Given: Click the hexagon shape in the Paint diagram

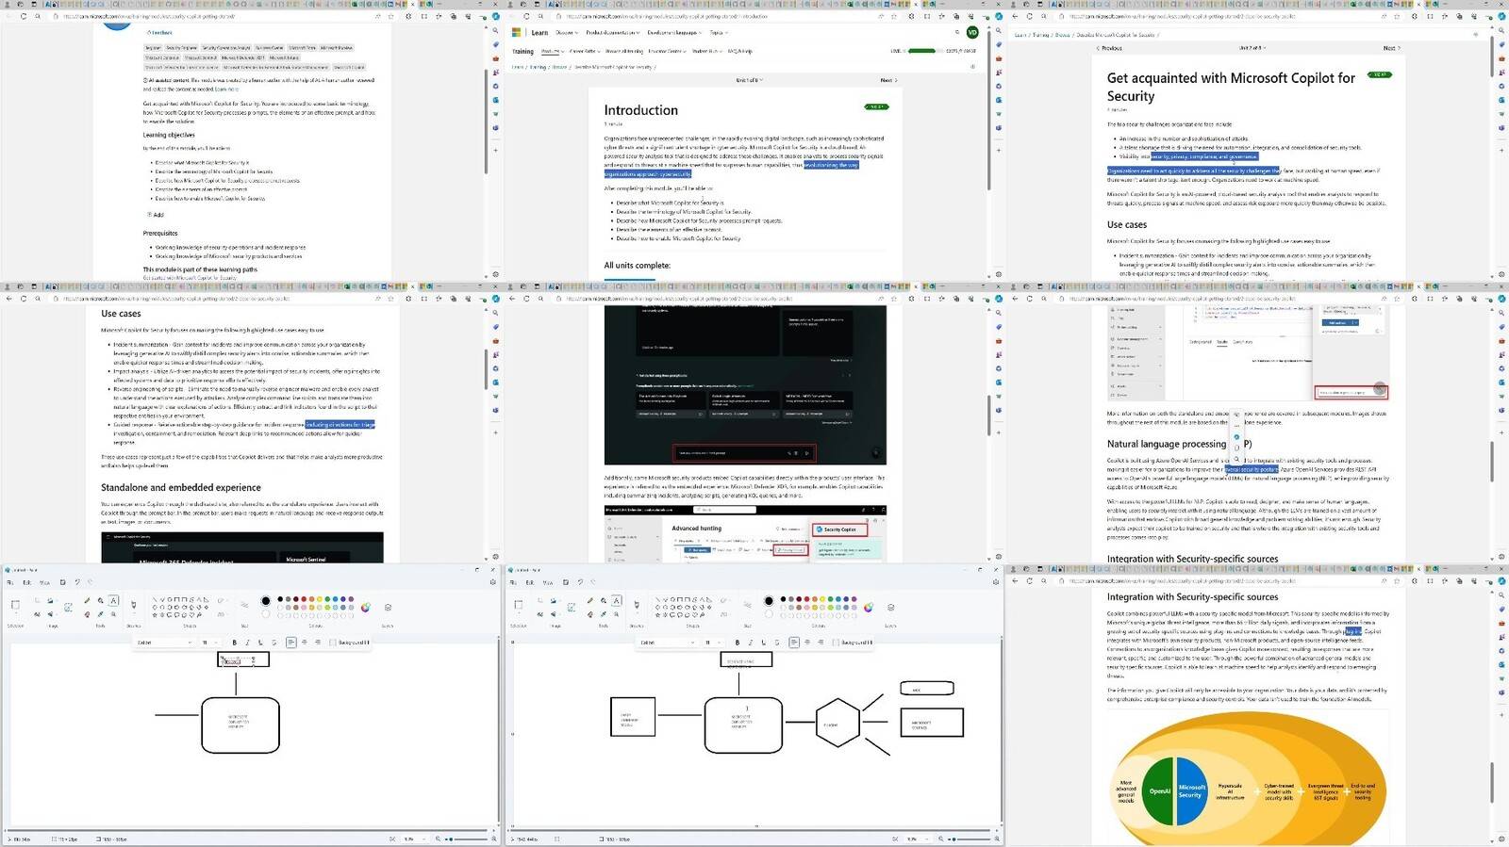Looking at the screenshot, I should click(837, 724).
